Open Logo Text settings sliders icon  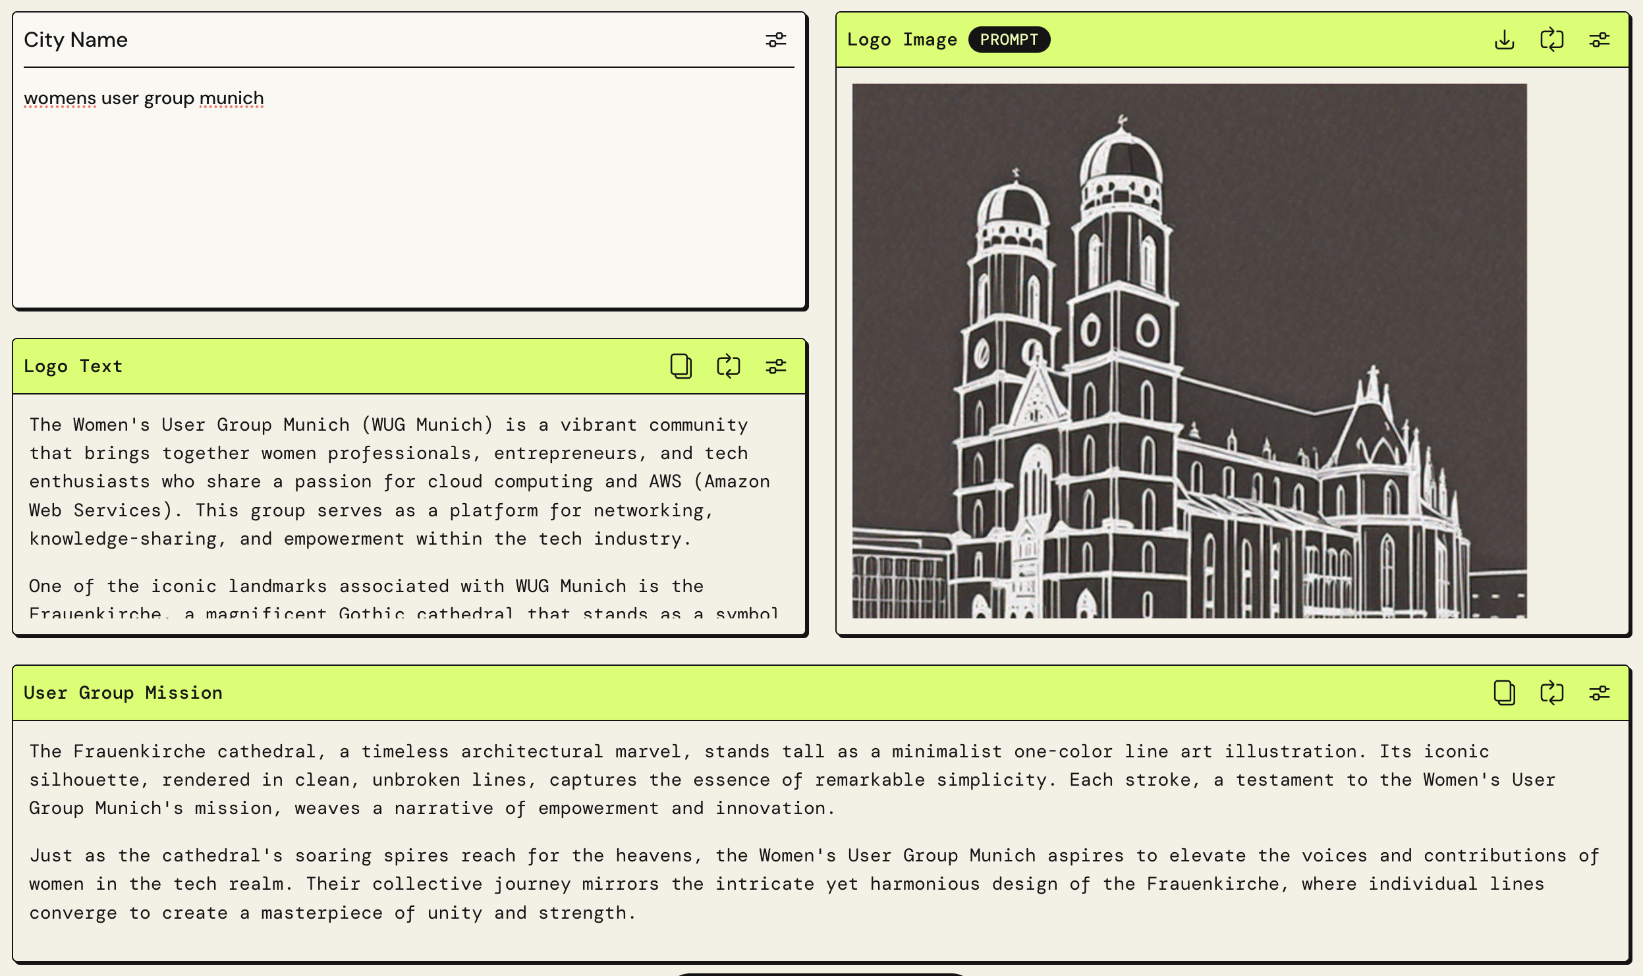click(775, 366)
